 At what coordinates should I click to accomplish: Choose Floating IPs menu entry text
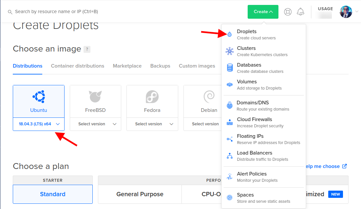(250, 136)
